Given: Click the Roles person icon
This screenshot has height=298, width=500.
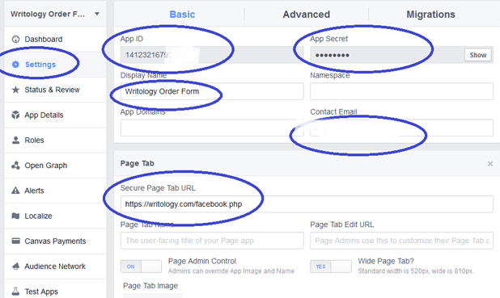Looking at the screenshot, I should [15, 140].
